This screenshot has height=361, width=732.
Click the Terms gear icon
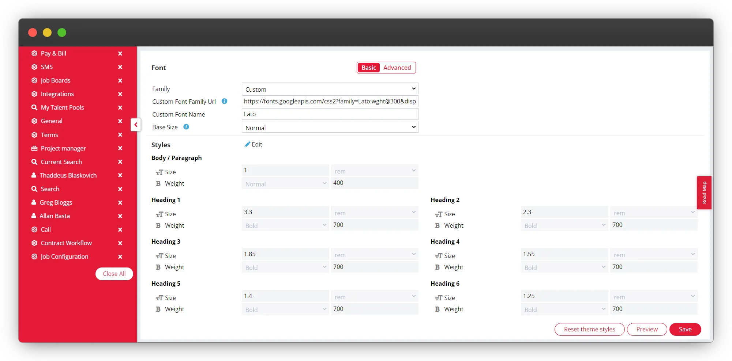[x=34, y=135]
